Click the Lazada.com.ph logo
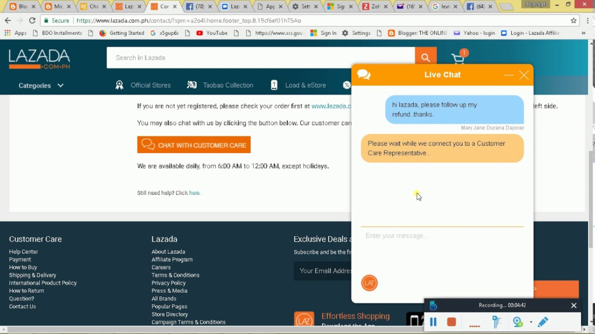Viewport: 595px width, 334px height. (x=40, y=59)
